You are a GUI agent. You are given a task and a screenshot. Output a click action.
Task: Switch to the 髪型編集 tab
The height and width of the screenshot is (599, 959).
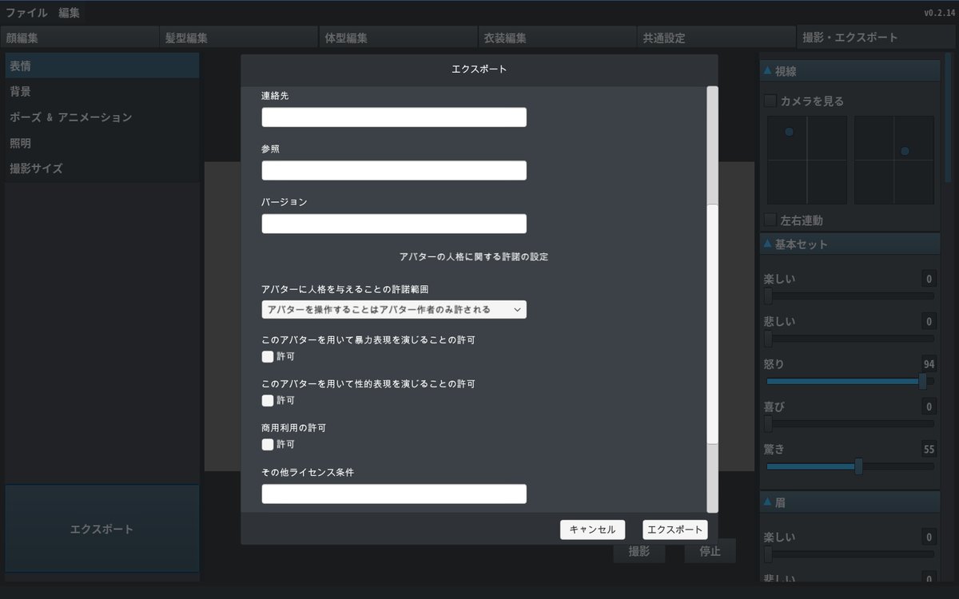(x=187, y=38)
